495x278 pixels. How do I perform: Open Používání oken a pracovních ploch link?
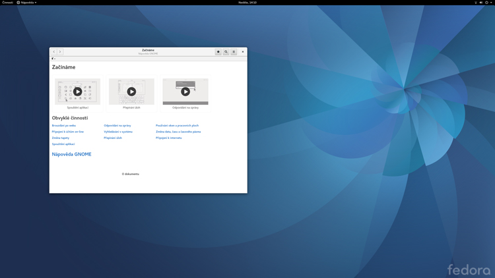point(177,125)
